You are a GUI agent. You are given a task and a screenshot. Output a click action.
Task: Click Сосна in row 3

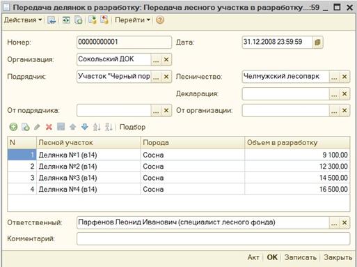(193, 178)
